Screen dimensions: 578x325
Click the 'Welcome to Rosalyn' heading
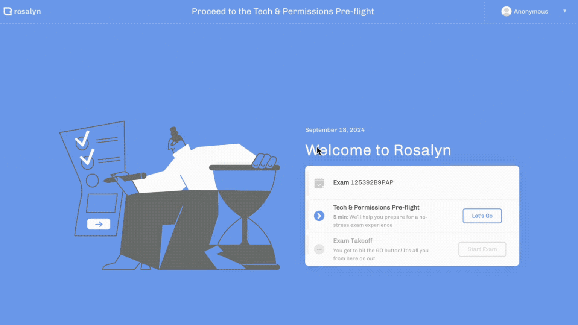[x=378, y=150]
